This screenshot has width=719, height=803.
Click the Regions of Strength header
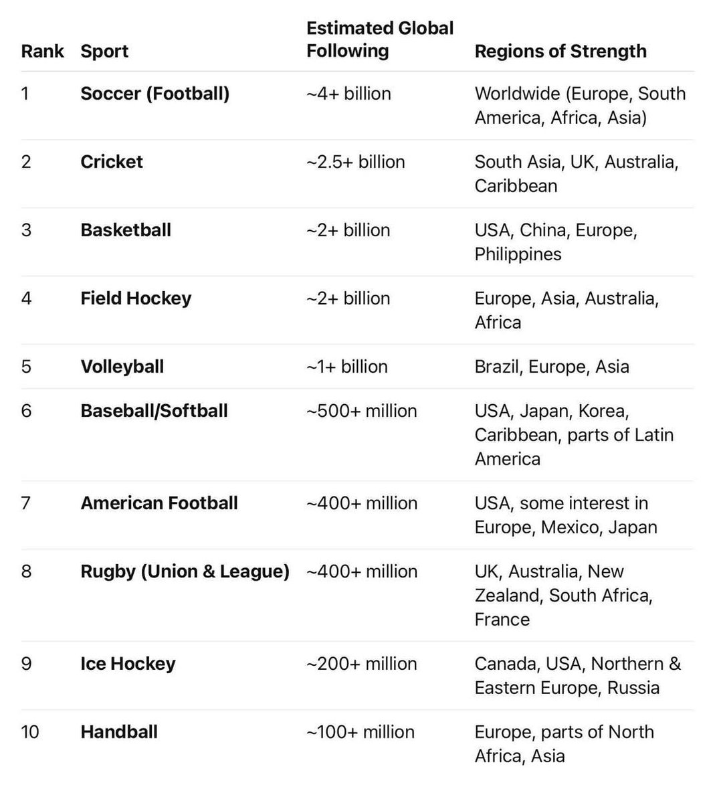[560, 52]
